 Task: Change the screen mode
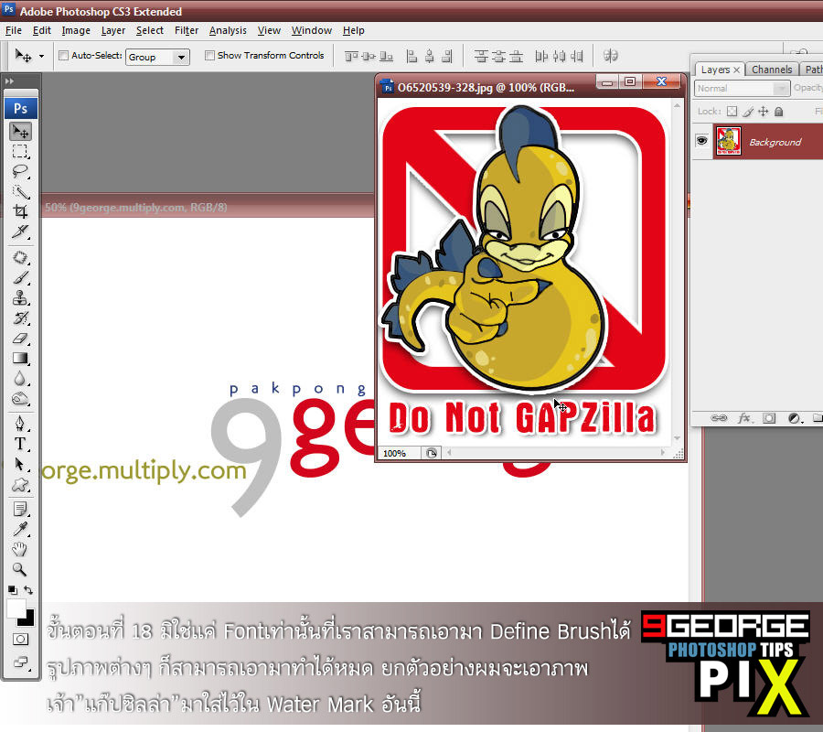pyautogui.click(x=21, y=662)
